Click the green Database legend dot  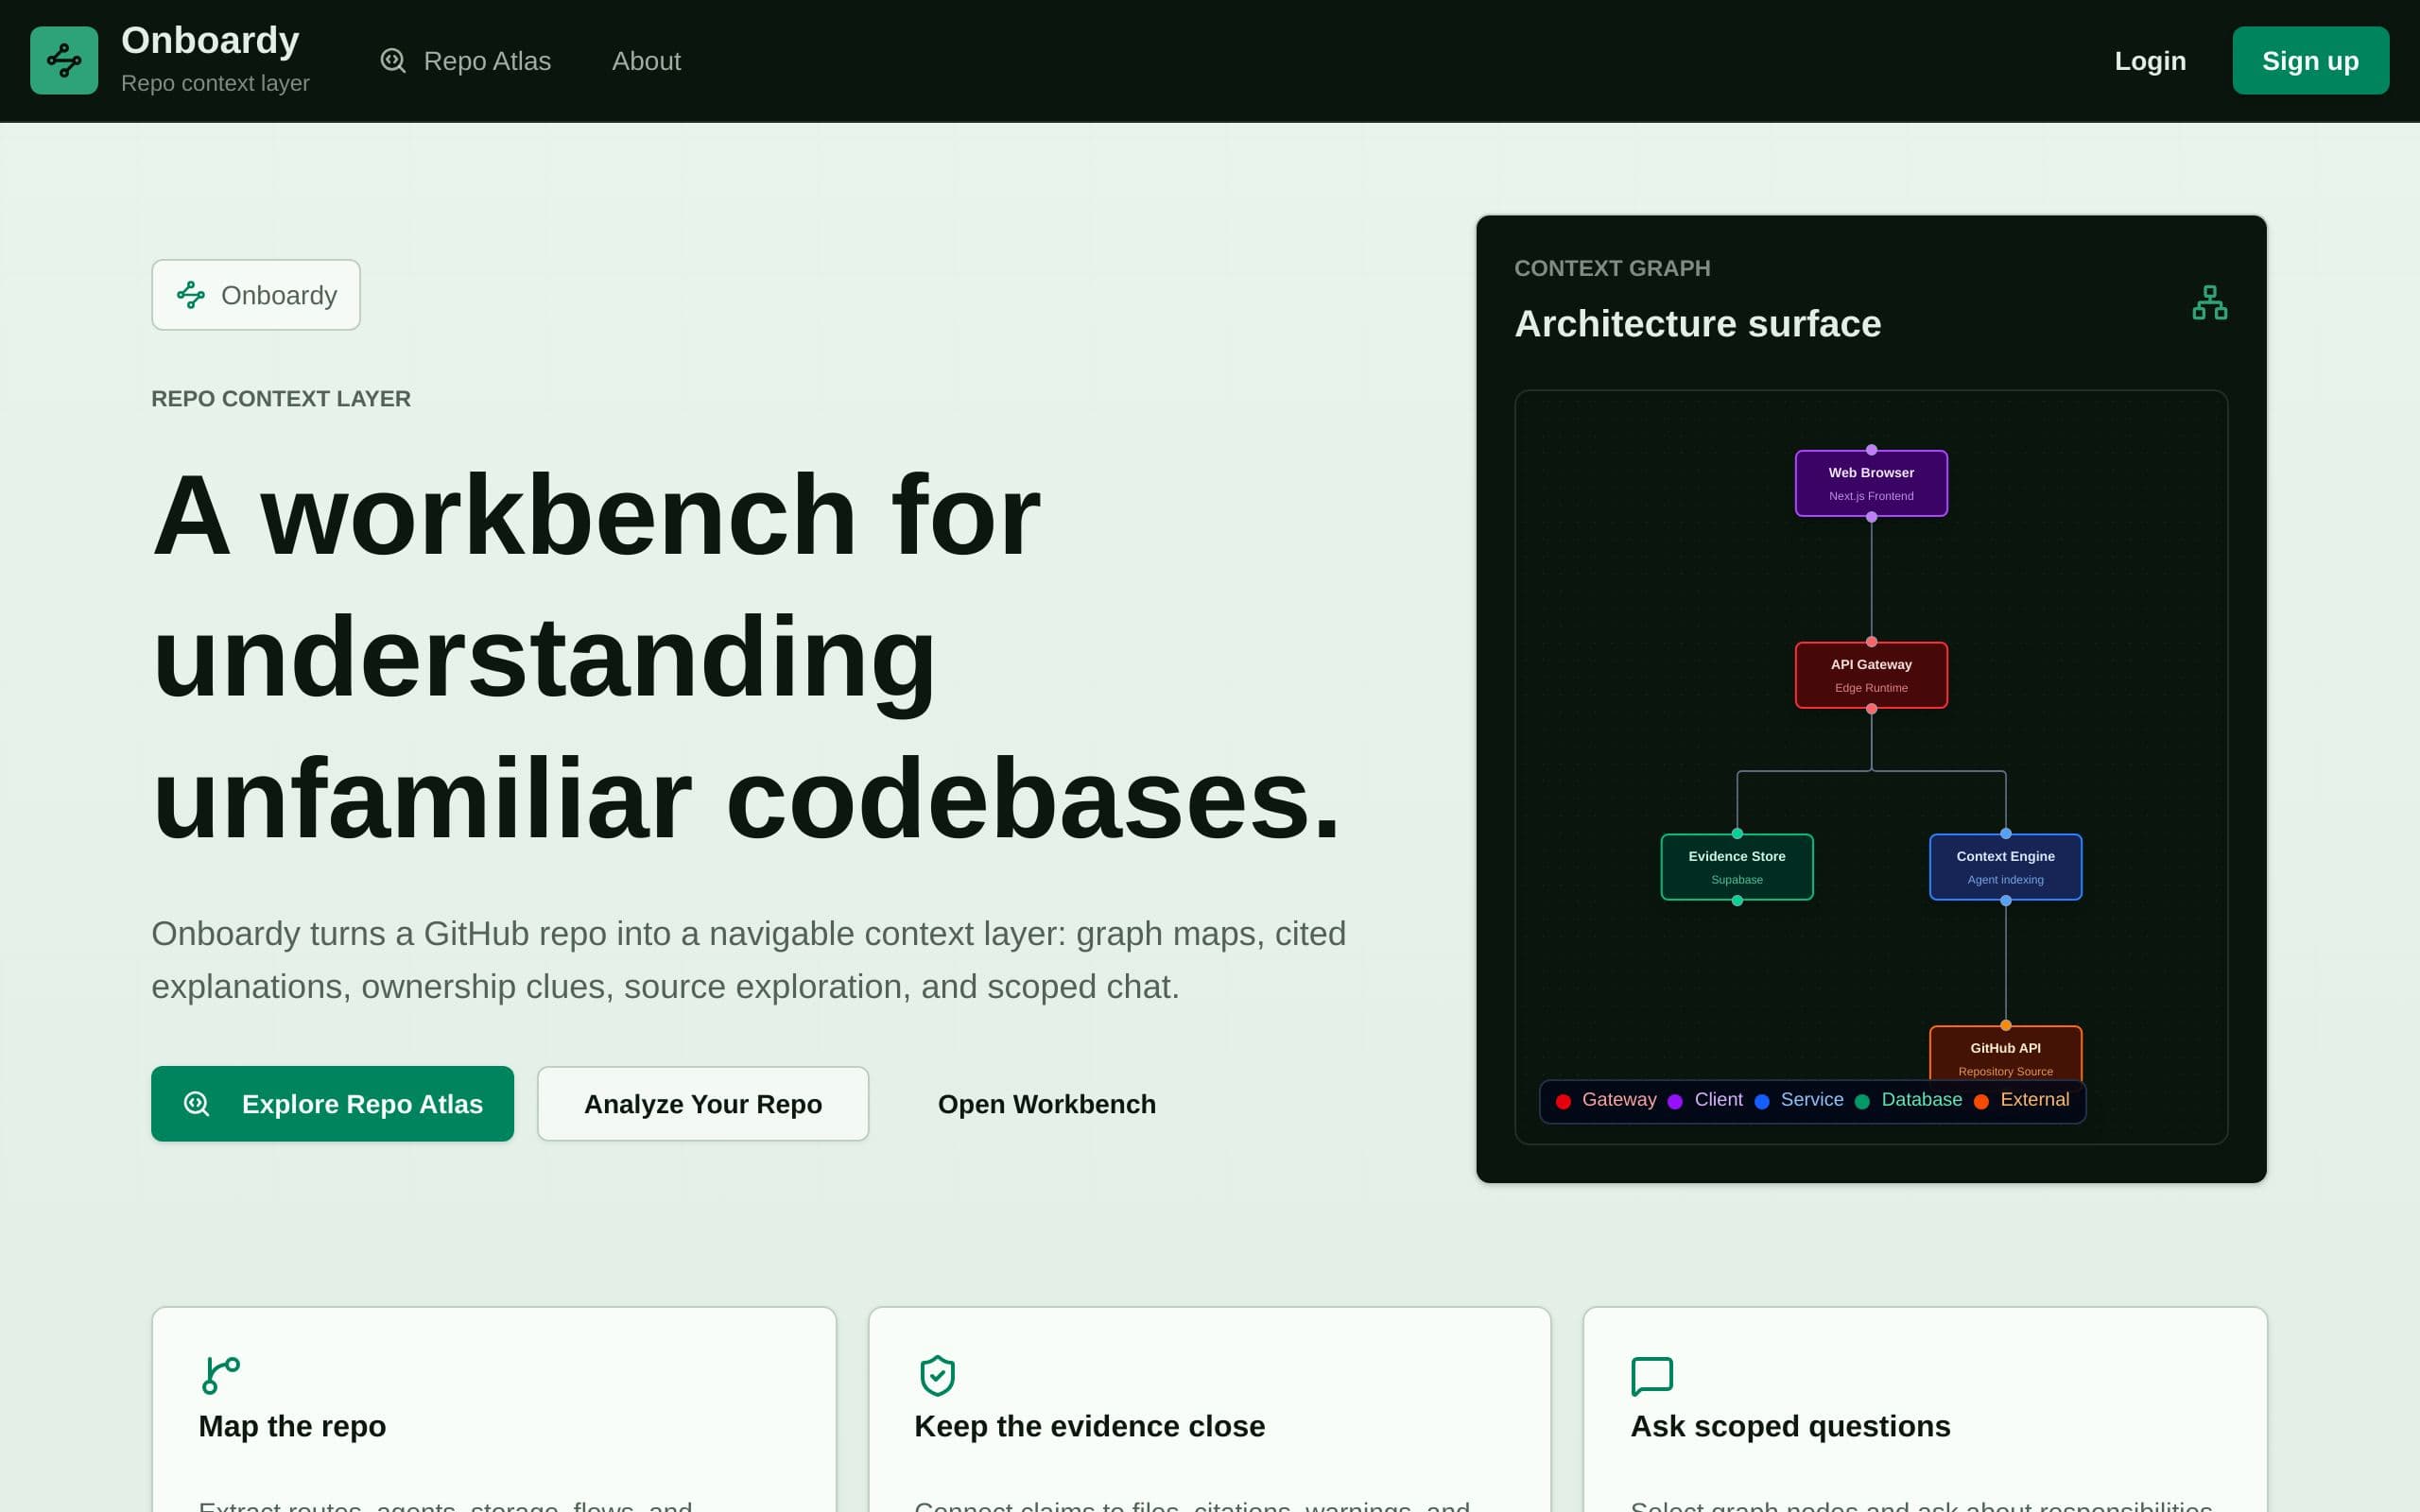[1862, 1101]
